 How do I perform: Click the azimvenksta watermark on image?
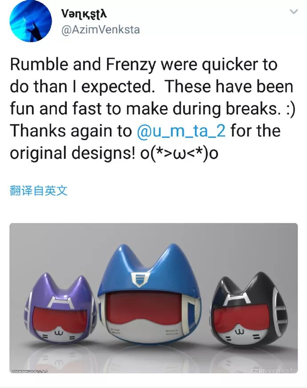[272, 370]
